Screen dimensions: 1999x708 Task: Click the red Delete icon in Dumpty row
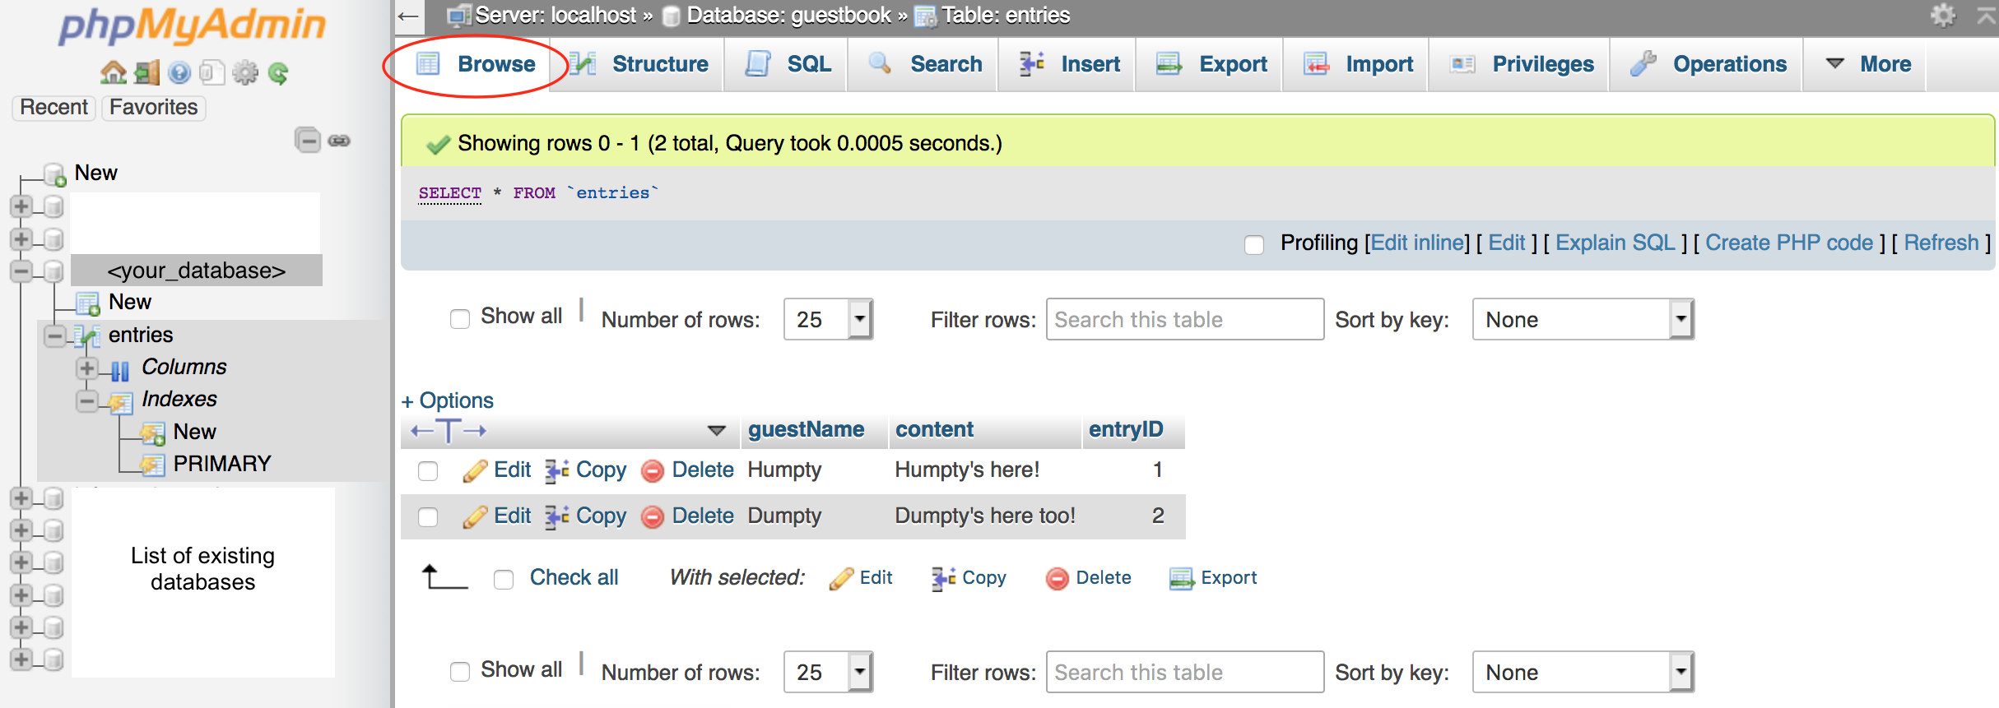pyautogui.click(x=653, y=517)
